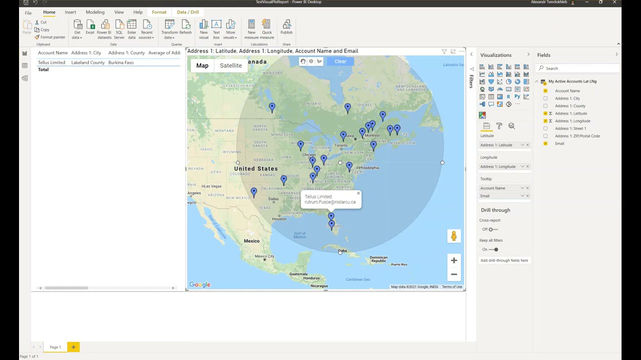Image resolution: width=641 pixels, height=360 pixels.
Task: Zoom in on the map with plus
Action: [454, 260]
